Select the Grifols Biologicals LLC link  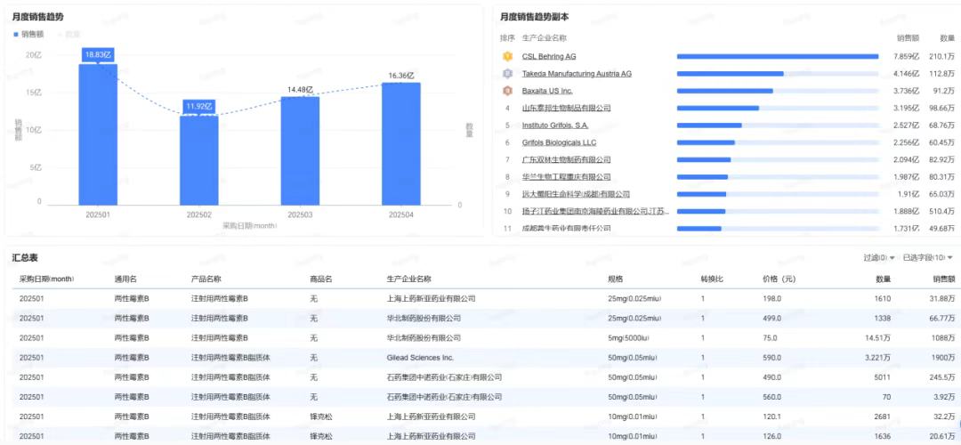point(559,142)
